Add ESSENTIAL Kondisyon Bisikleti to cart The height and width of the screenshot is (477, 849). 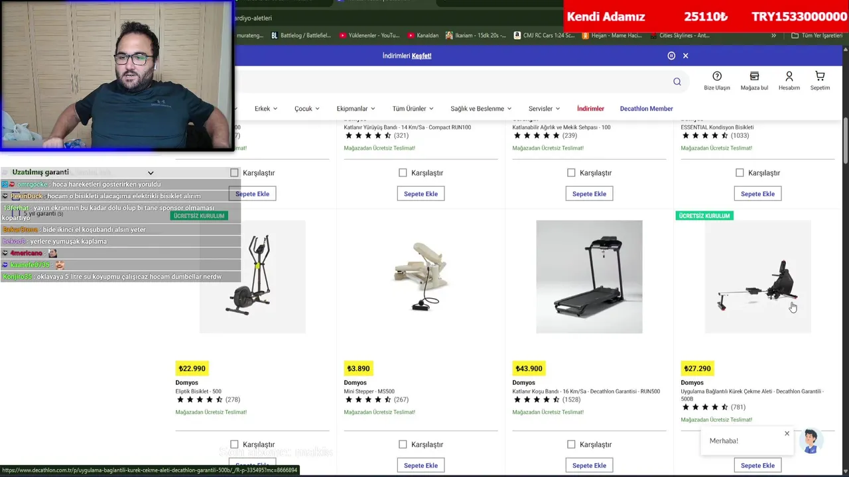tap(757, 193)
